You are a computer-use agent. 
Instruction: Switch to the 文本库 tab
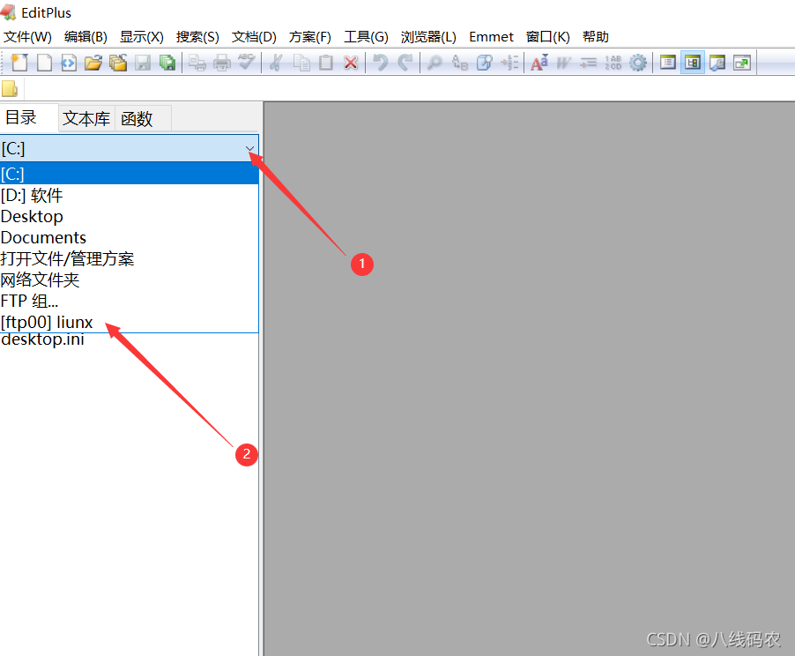tap(85, 117)
